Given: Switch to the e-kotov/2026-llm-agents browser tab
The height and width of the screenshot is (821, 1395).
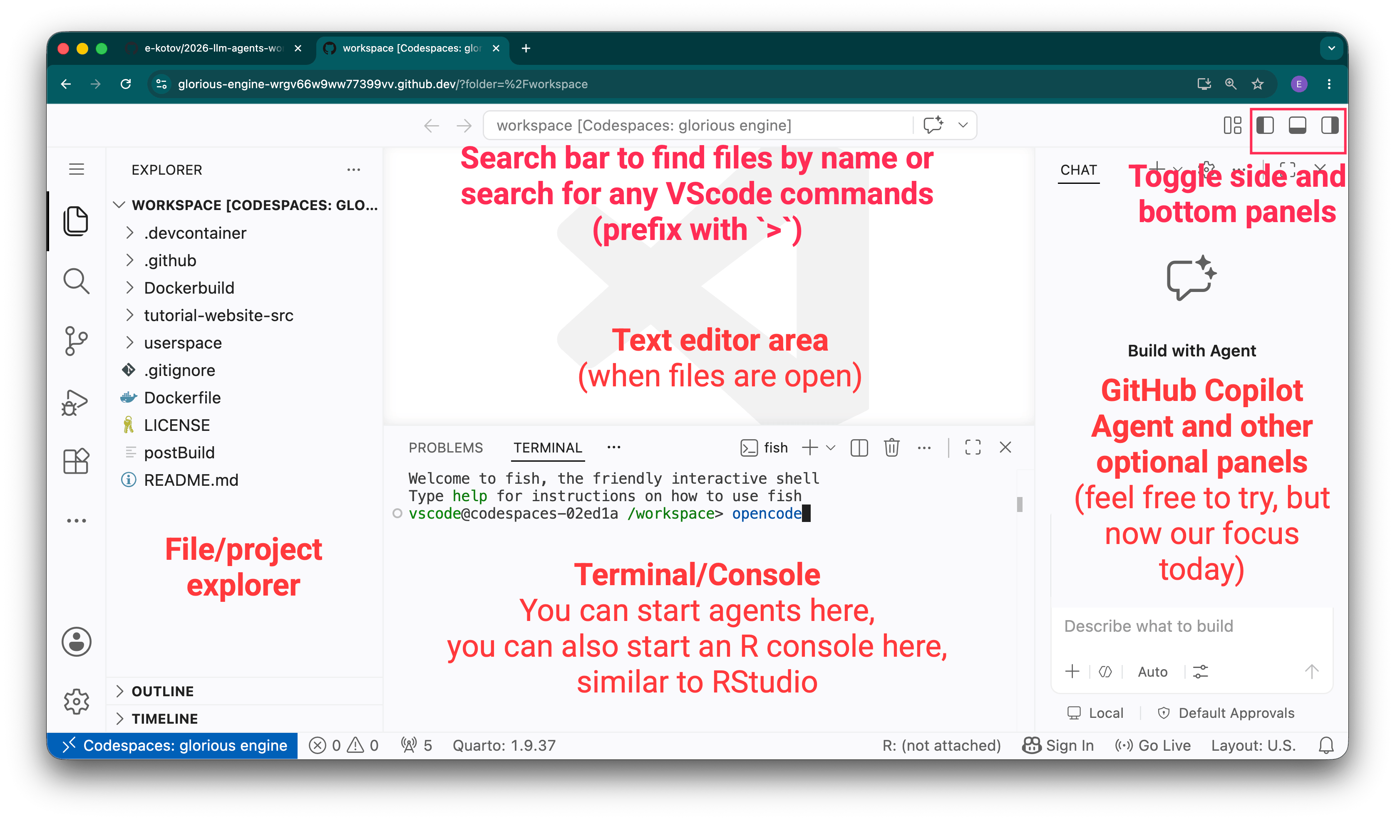Looking at the screenshot, I should tap(213, 48).
